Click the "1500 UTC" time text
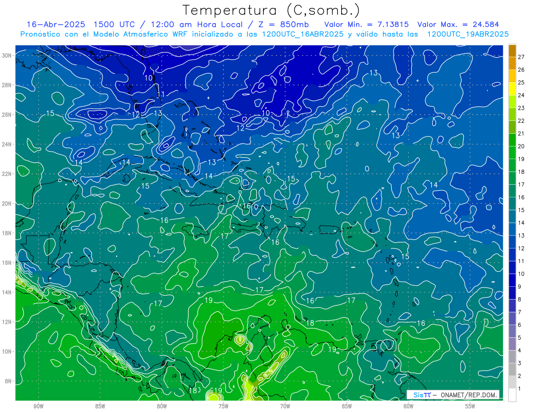 pyautogui.click(x=113, y=24)
